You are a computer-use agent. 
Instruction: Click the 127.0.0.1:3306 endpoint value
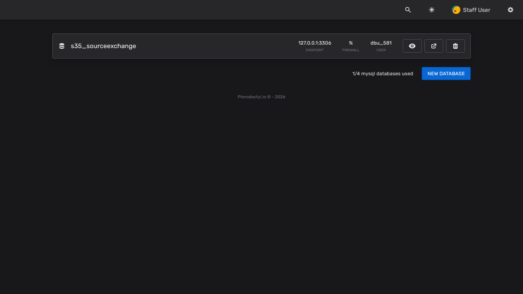pyautogui.click(x=314, y=43)
